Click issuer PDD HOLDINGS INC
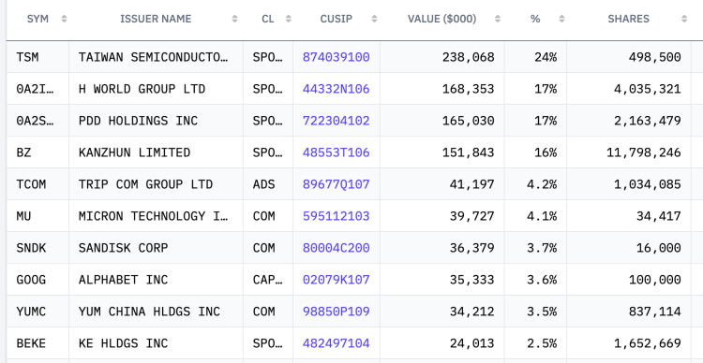The width and height of the screenshot is (703, 363). coord(138,121)
